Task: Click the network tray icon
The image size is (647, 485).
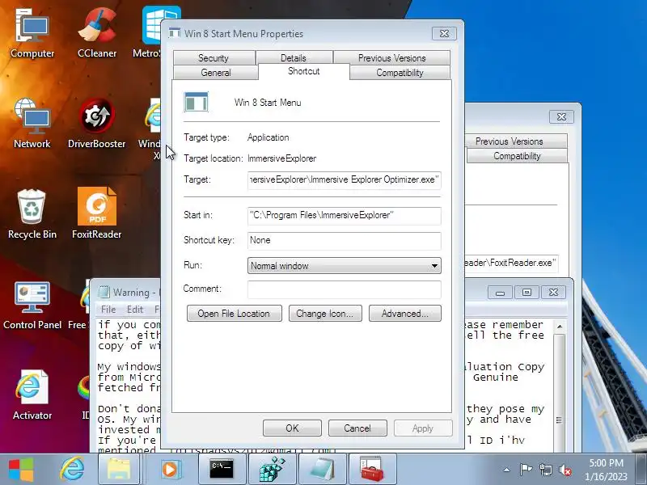Action: [x=545, y=470]
